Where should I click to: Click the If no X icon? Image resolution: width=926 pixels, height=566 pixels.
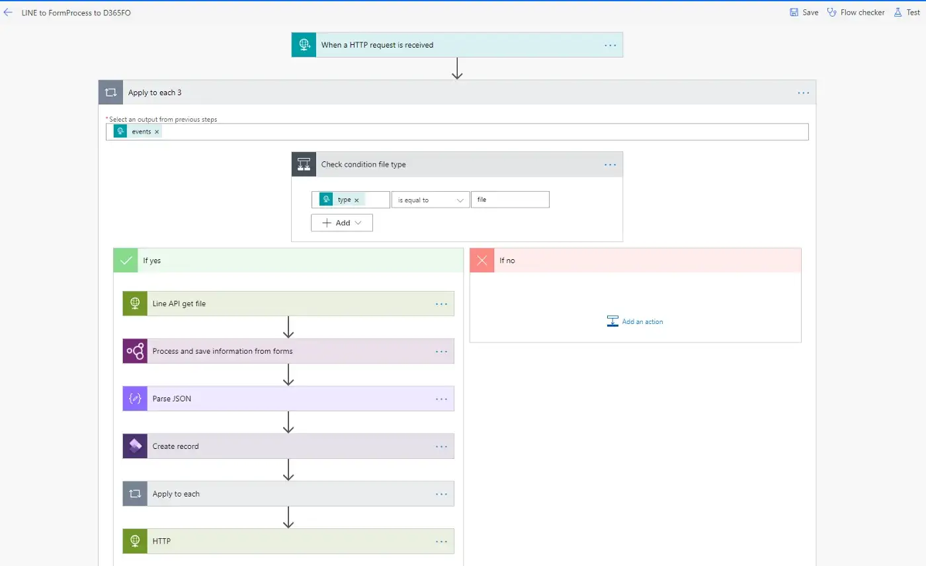[482, 261]
